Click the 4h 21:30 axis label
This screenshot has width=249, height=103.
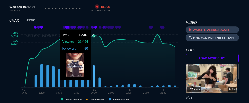pos(163,91)
